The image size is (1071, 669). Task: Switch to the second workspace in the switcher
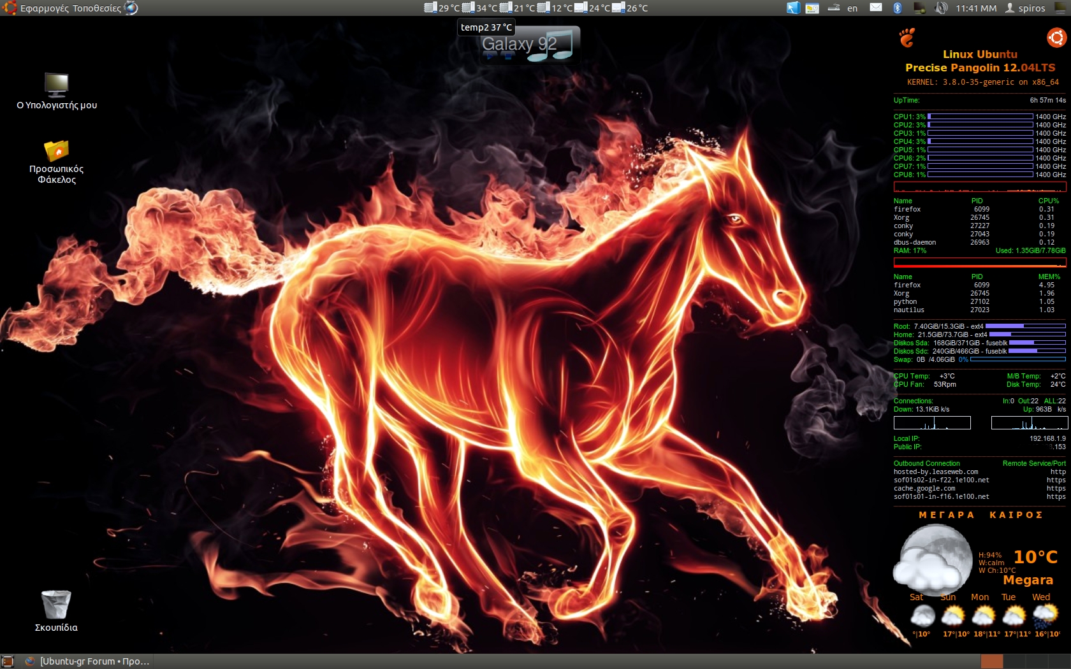click(x=1013, y=661)
